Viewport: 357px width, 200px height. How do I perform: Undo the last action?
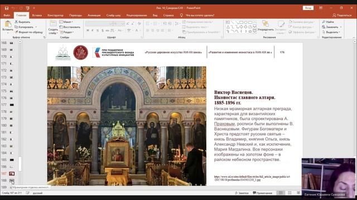pos(13,8)
